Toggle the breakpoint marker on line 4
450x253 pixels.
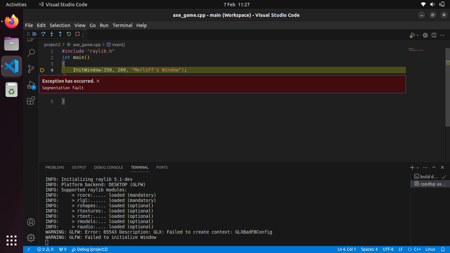(42, 70)
